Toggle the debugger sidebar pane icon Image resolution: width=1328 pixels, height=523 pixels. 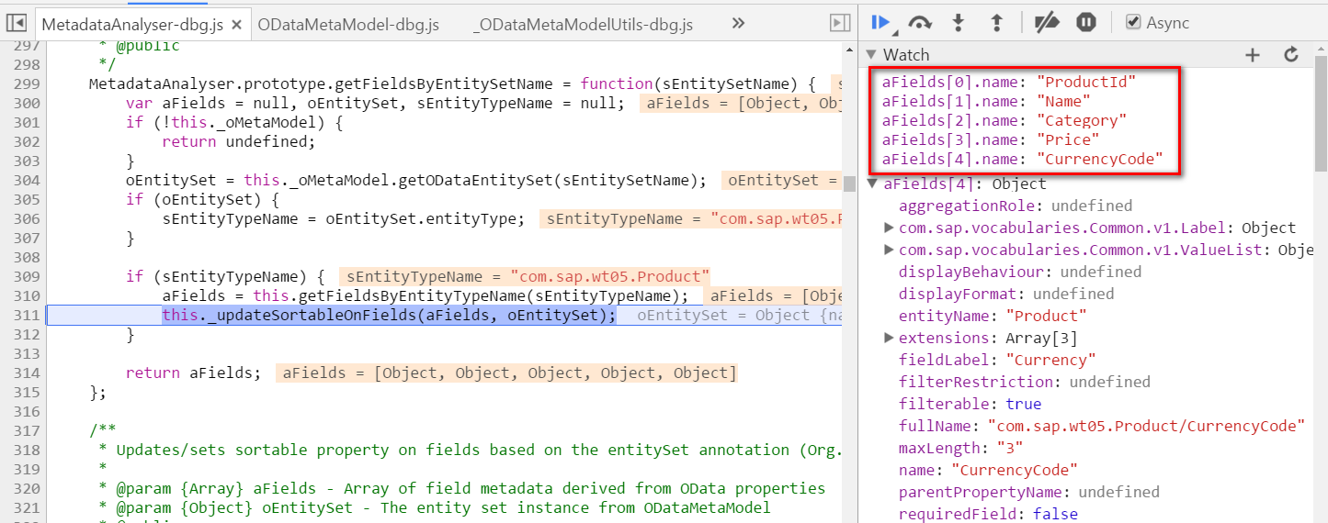(839, 23)
